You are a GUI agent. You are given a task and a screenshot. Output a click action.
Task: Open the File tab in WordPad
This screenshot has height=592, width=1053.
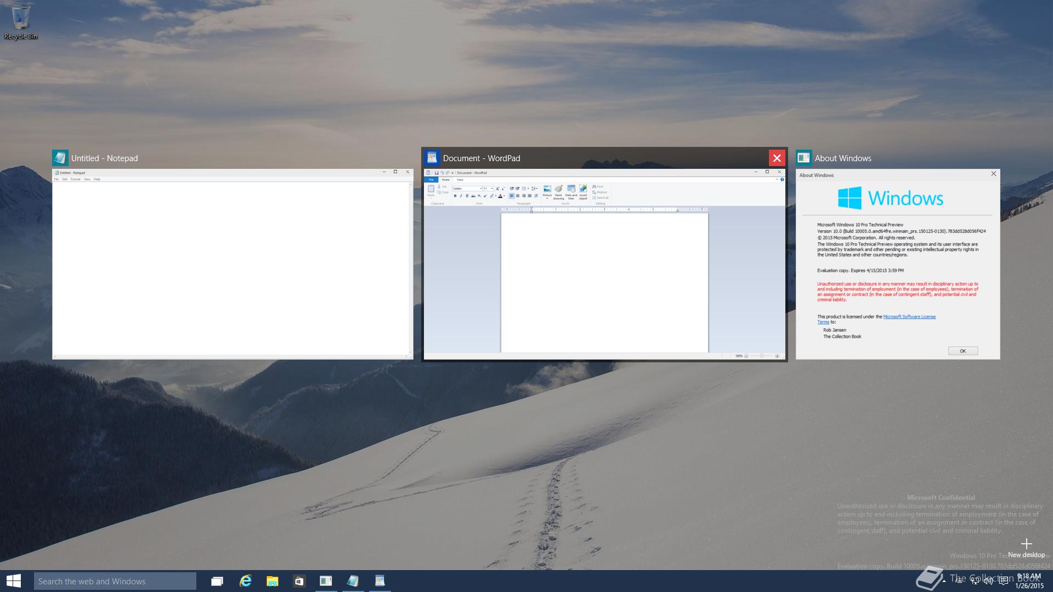point(431,180)
